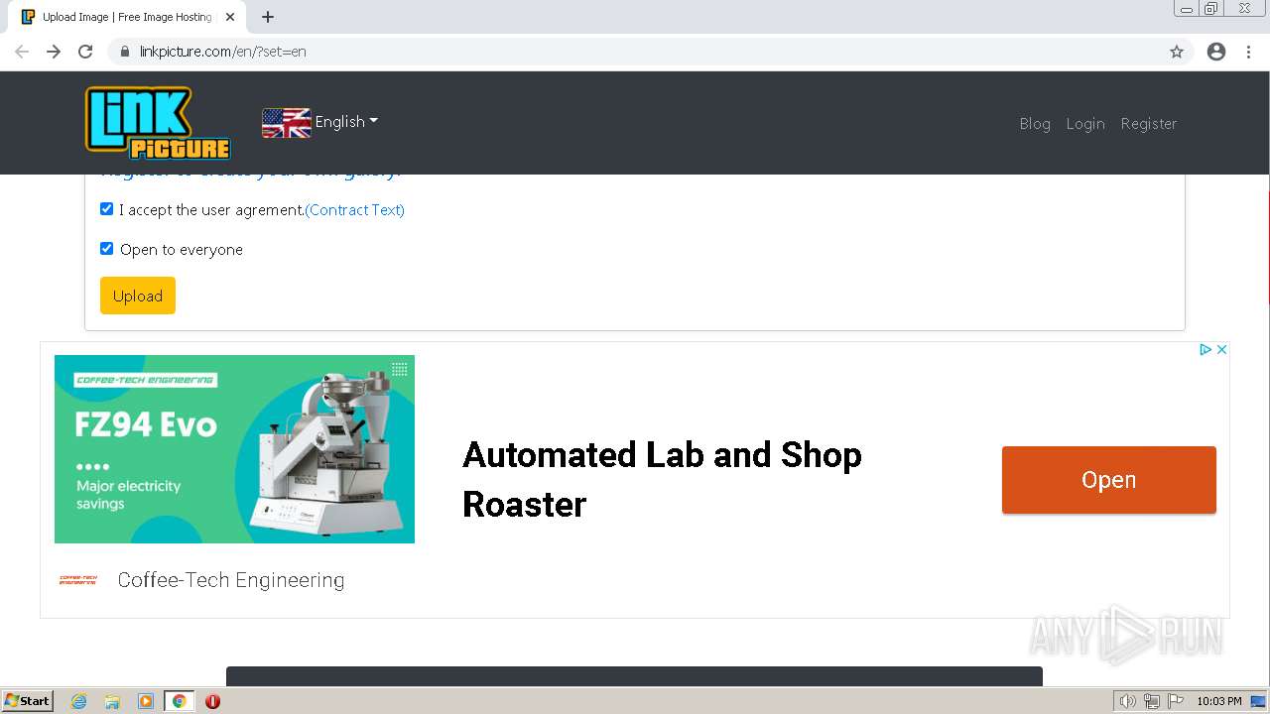This screenshot has height=714, width=1270.
Task: Go to Login page
Action: pyautogui.click(x=1085, y=124)
